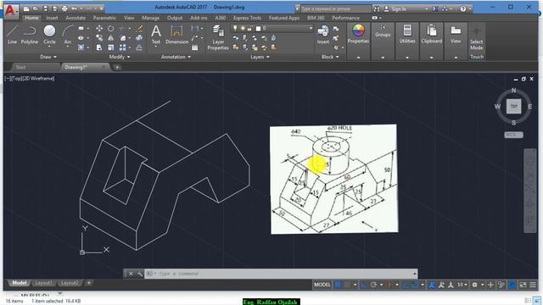The image size is (543, 305).
Task: Click the View panel folder icon
Action: click(456, 34)
